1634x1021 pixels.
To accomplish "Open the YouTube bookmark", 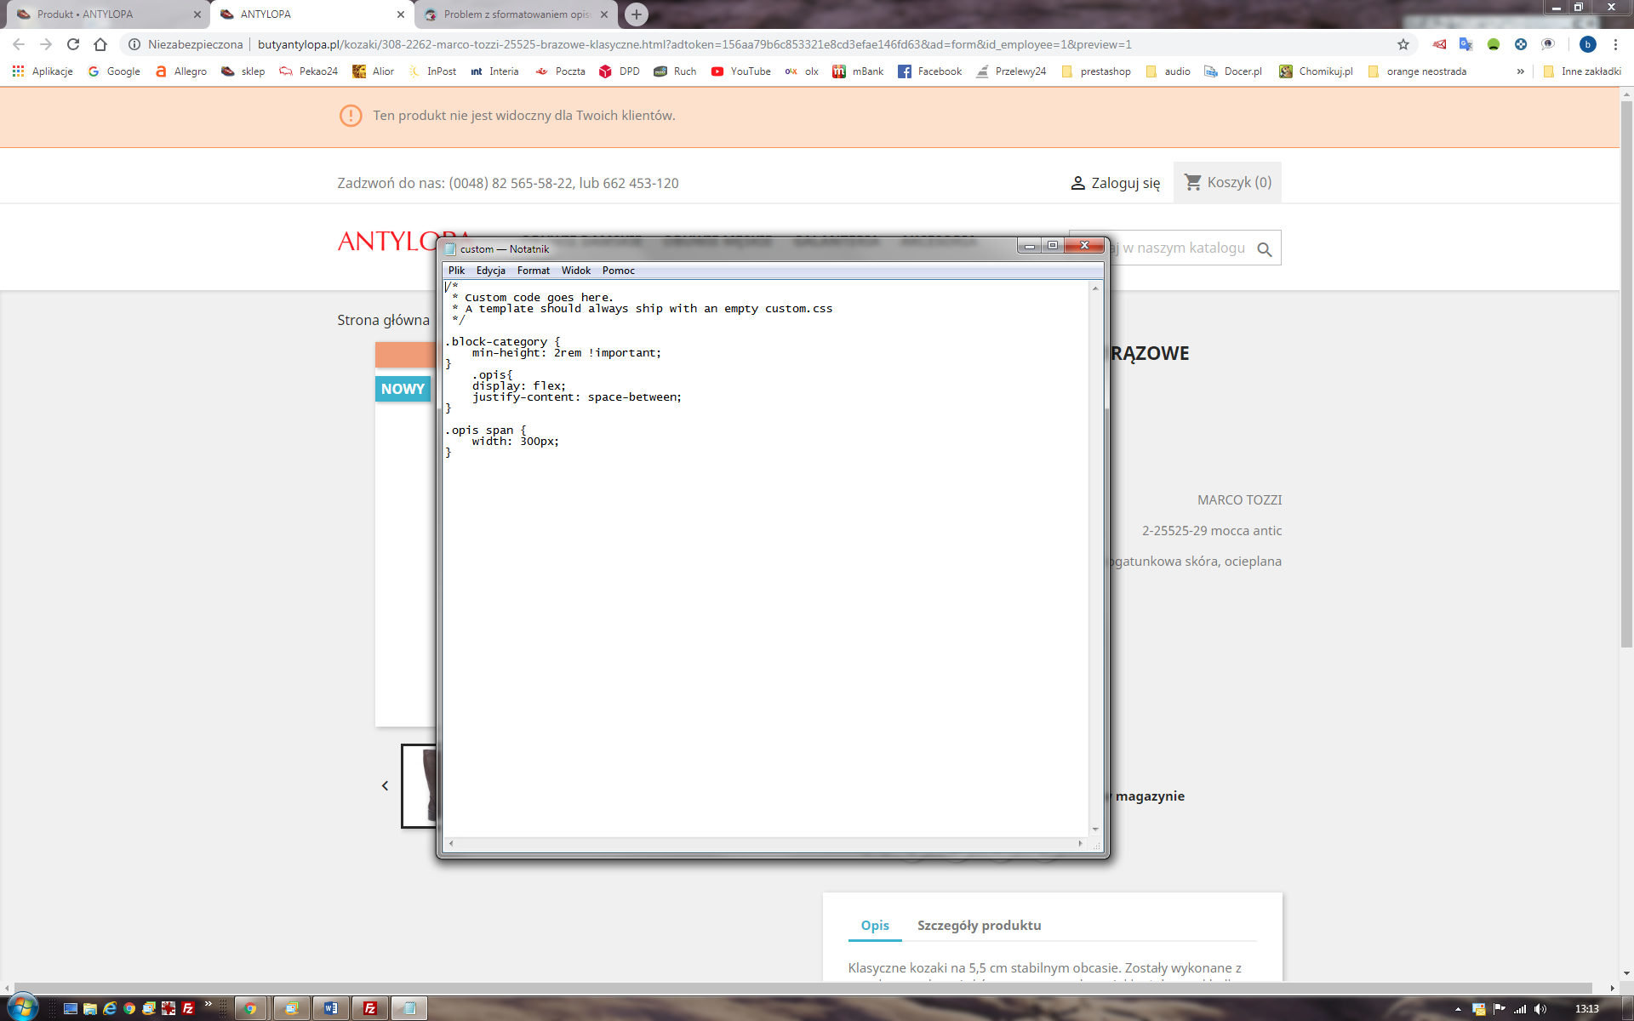I will [740, 71].
